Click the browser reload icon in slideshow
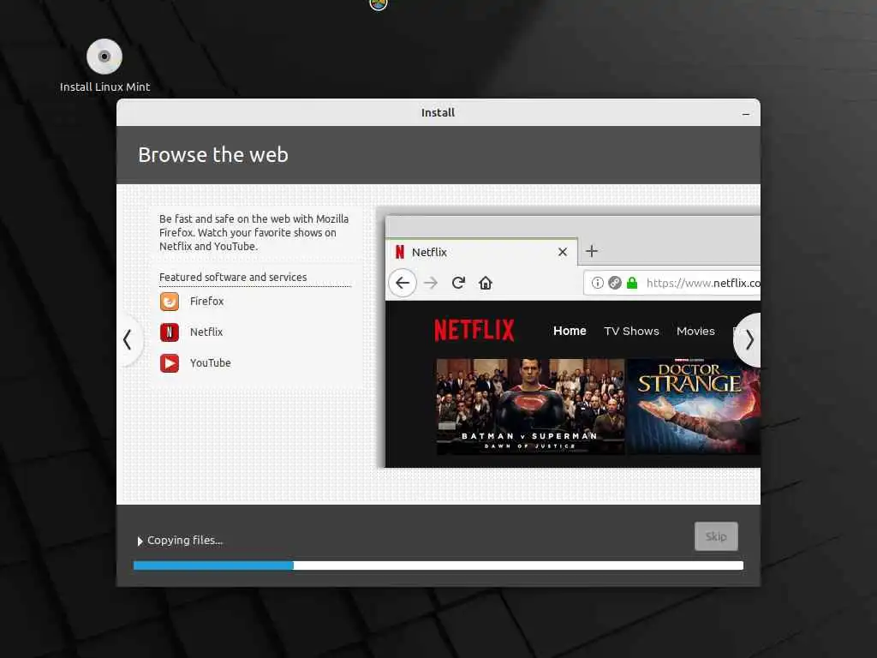877x658 pixels. coord(458,283)
